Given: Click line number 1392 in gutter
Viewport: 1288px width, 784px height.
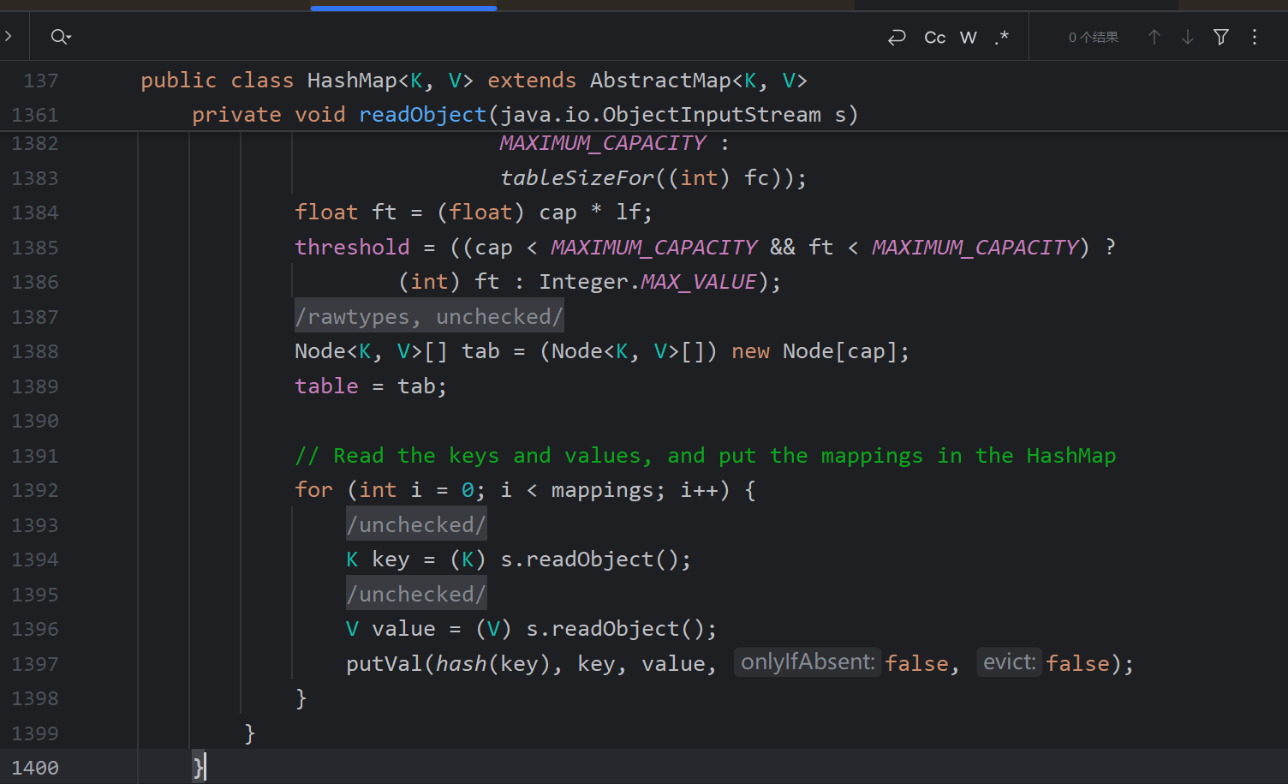Looking at the screenshot, I should pos(35,490).
